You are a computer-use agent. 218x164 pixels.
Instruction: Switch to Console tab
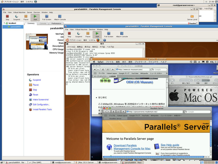point(43,24)
